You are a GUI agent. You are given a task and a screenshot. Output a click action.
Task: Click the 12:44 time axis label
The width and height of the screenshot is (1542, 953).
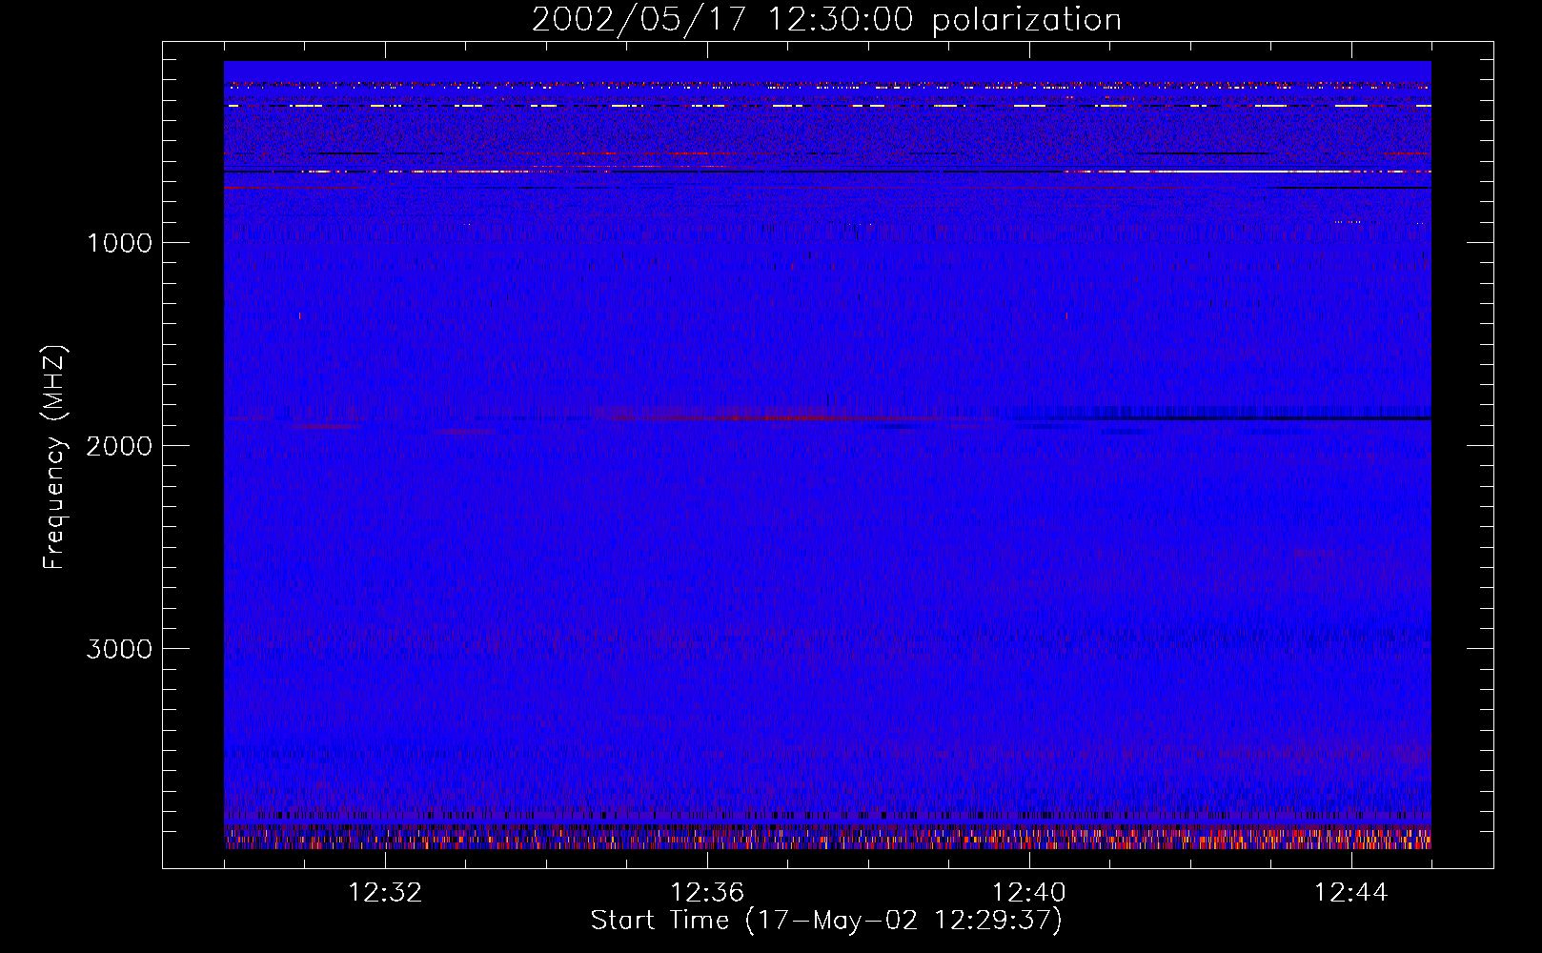[1351, 893]
